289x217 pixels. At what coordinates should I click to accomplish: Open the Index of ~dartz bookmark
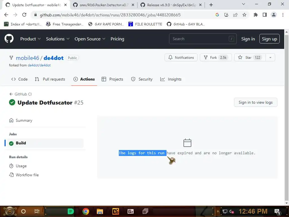pyautogui.click(x=23, y=24)
